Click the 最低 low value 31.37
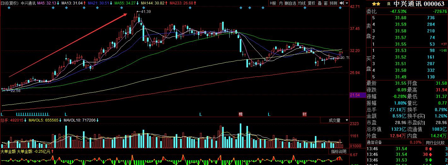Screen dimensions: 448x165 441,96
